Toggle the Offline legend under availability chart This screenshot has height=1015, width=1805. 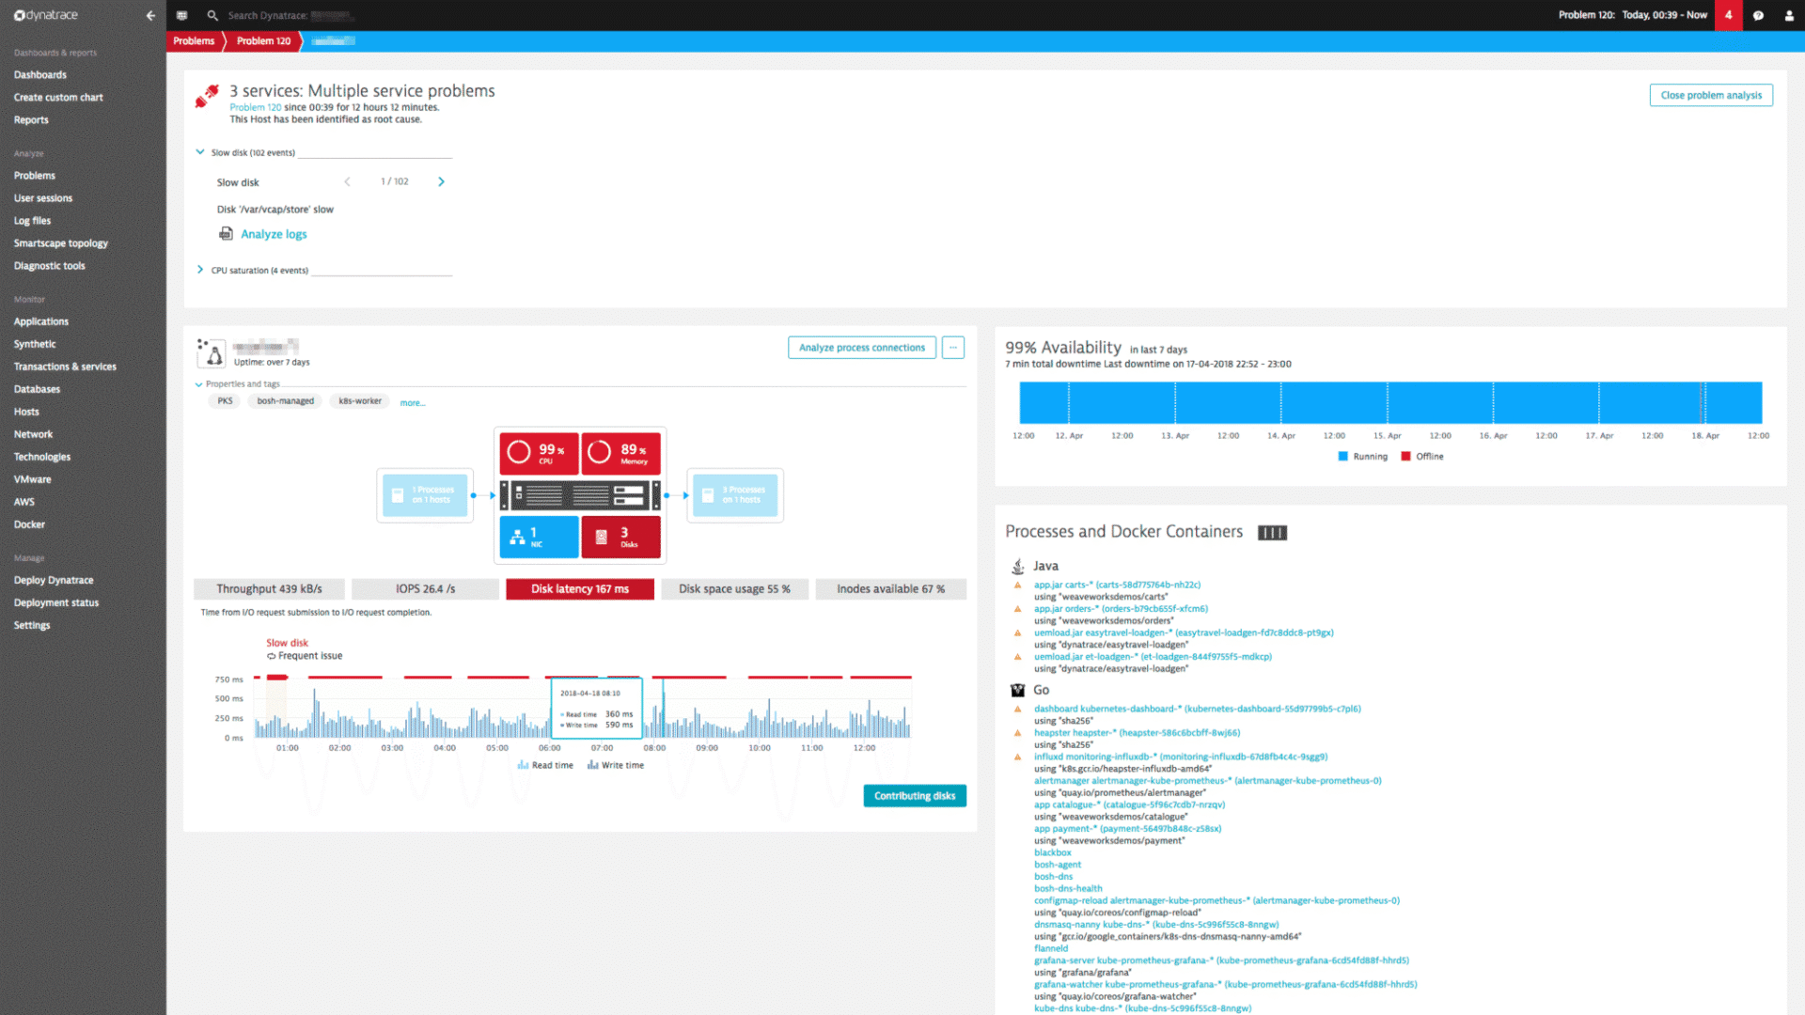pyautogui.click(x=1422, y=456)
